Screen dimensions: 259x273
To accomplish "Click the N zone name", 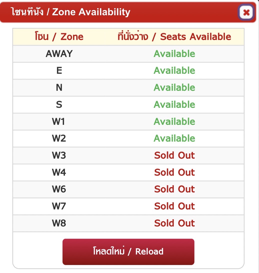I will click(59, 88).
